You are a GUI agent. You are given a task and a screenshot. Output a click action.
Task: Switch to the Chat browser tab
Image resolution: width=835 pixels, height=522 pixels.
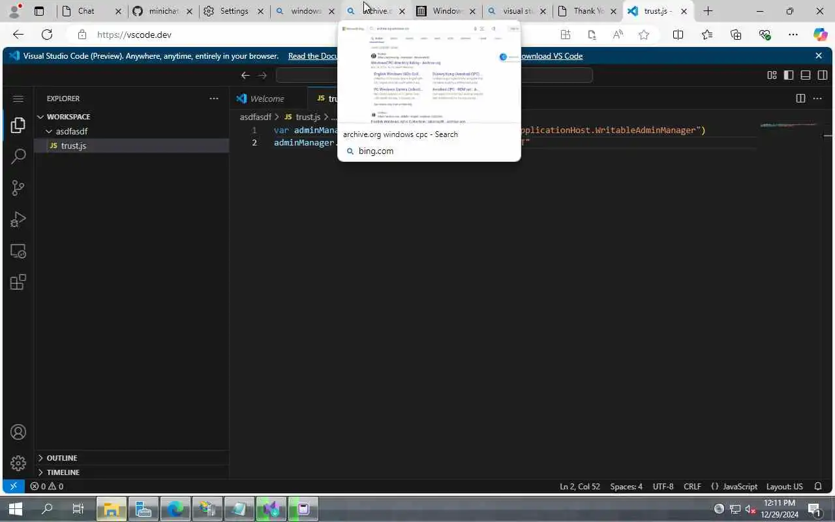pos(91,11)
